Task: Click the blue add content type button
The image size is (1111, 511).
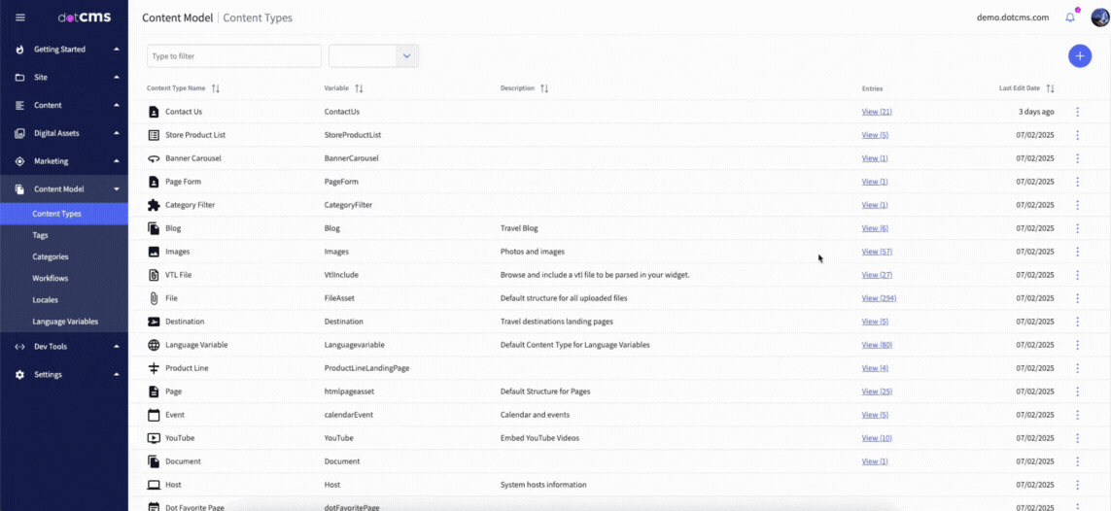Action: tap(1079, 56)
